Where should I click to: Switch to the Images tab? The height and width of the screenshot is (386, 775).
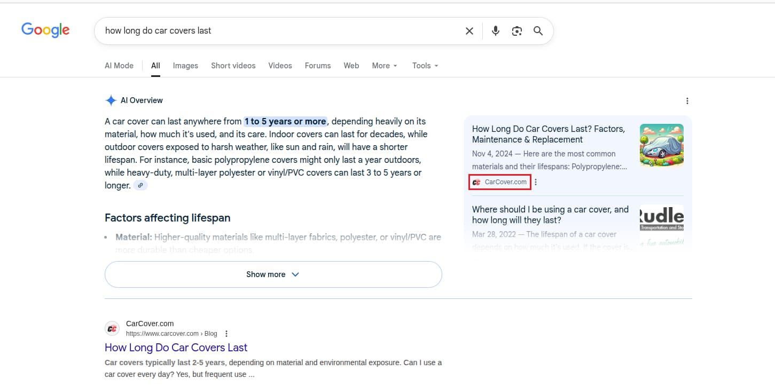click(185, 65)
